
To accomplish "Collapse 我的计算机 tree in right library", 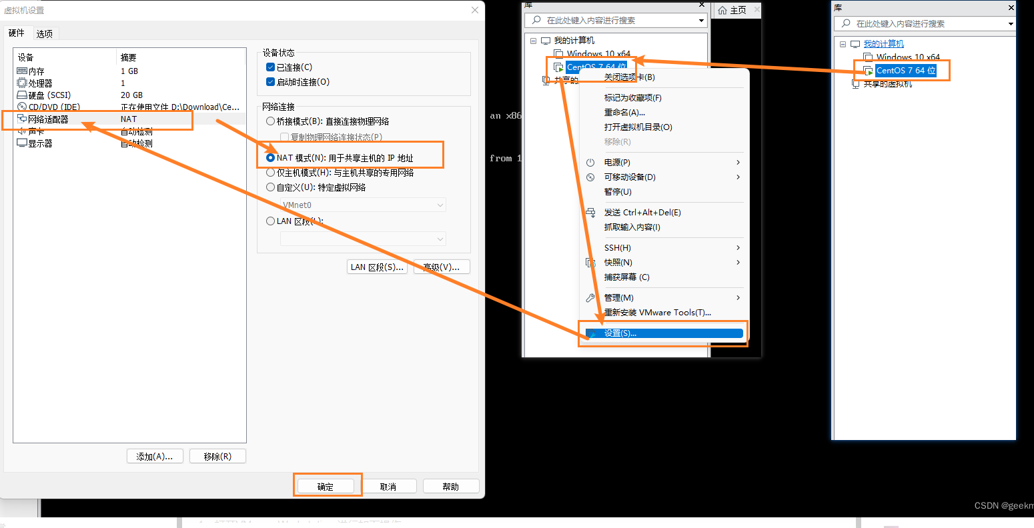I will pyautogui.click(x=843, y=44).
